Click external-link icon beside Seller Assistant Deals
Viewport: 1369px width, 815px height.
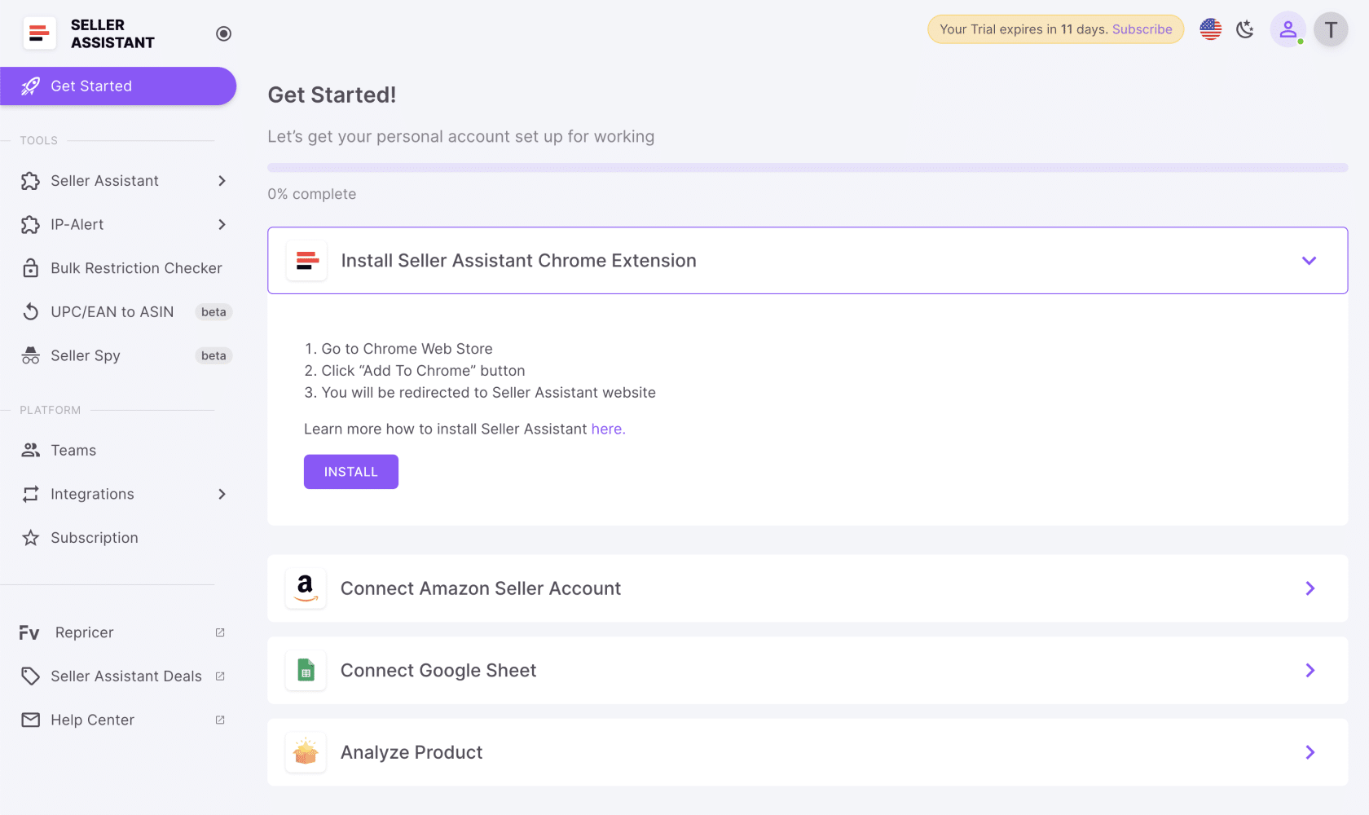(x=220, y=676)
